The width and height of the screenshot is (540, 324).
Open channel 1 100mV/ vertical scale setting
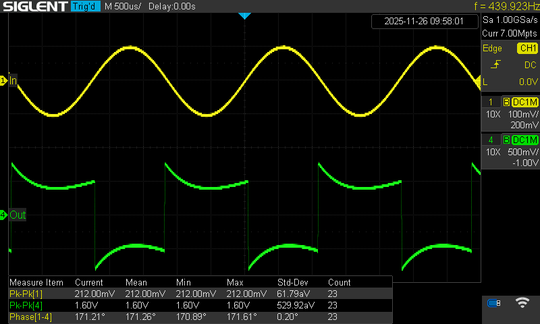[x=522, y=114]
